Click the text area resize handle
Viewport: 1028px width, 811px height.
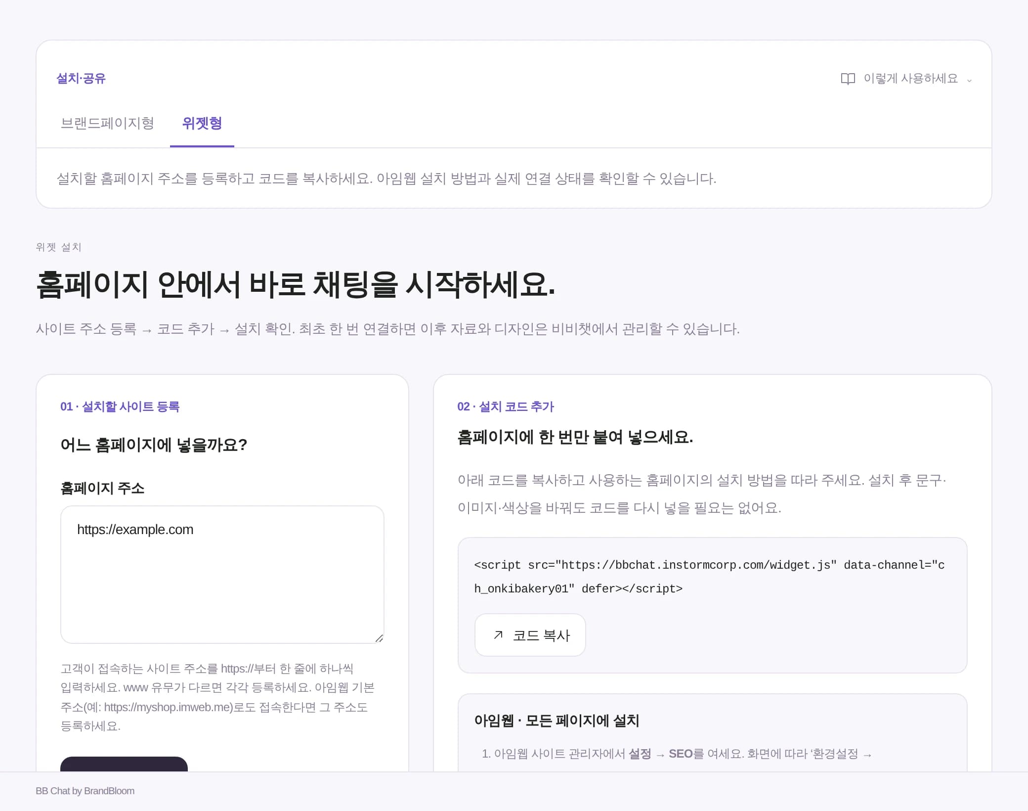click(379, 638)
